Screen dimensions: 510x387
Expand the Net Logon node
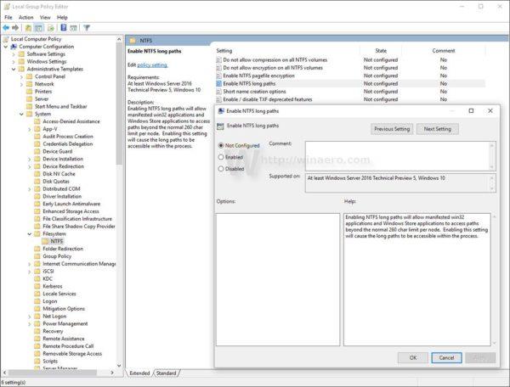click(x=29, y=317)
